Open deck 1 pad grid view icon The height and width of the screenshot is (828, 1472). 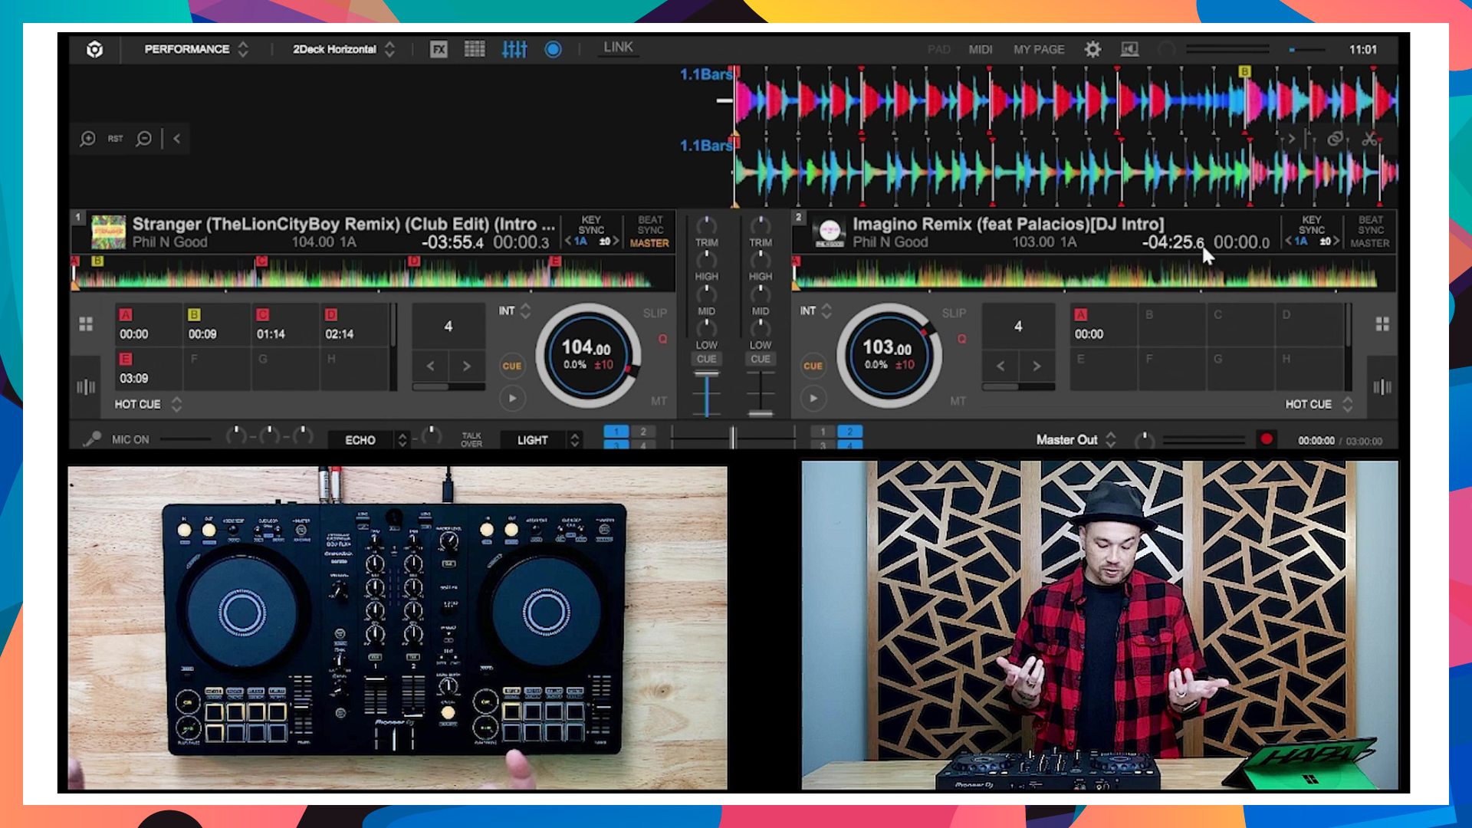(86, 324)
